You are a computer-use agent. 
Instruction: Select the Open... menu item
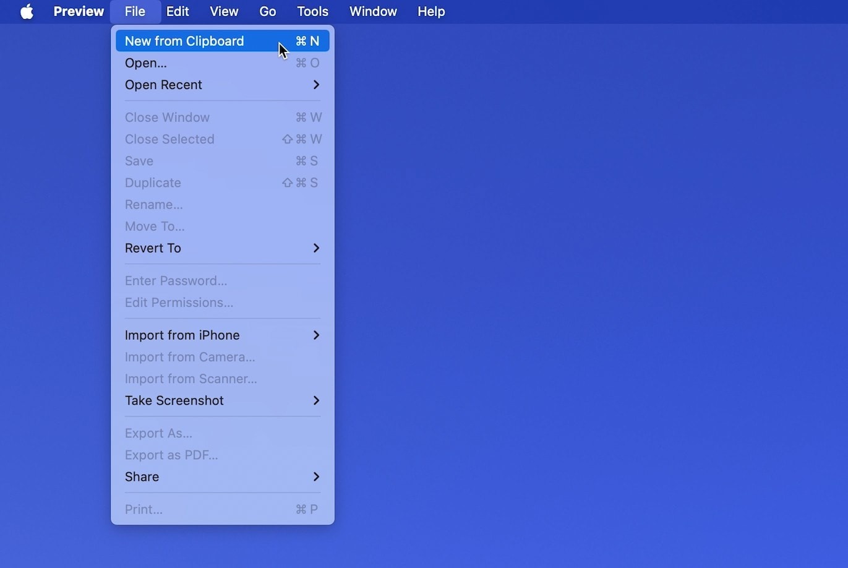coord(223,62)
